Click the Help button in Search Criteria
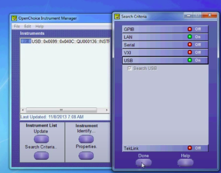This screenshot has height=173, width=221. pyautogui.click(x=186, y=162)
